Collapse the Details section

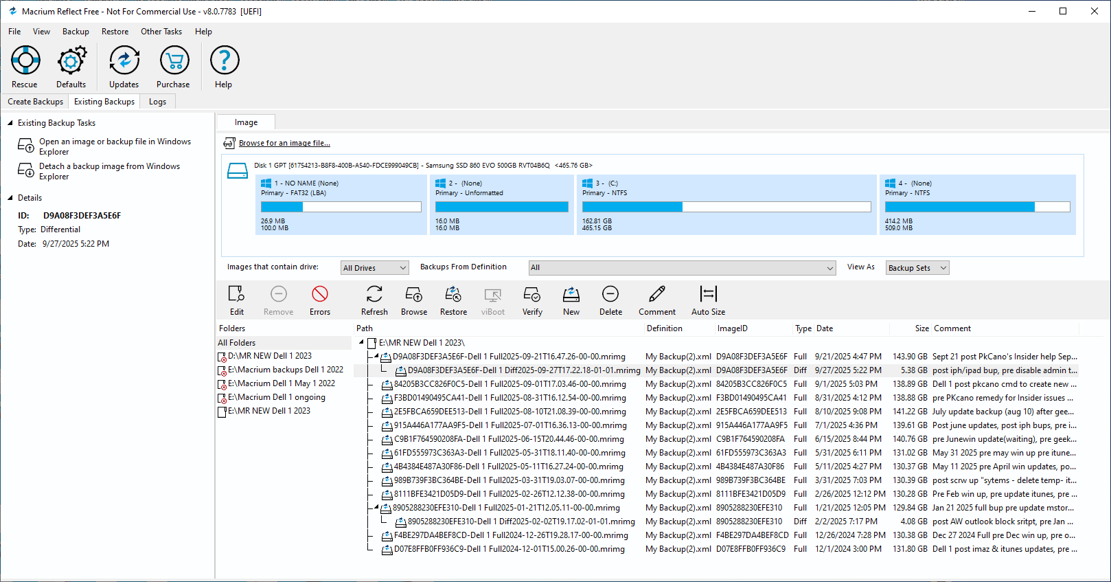point(10,198)
